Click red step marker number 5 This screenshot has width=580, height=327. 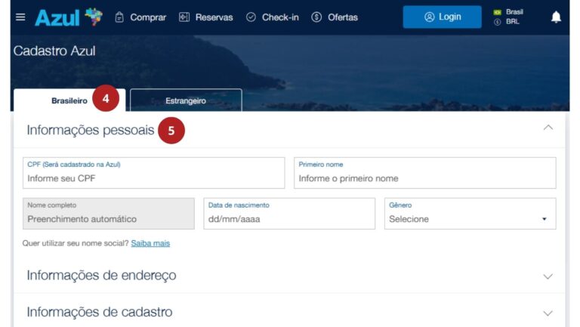[171, 131]
